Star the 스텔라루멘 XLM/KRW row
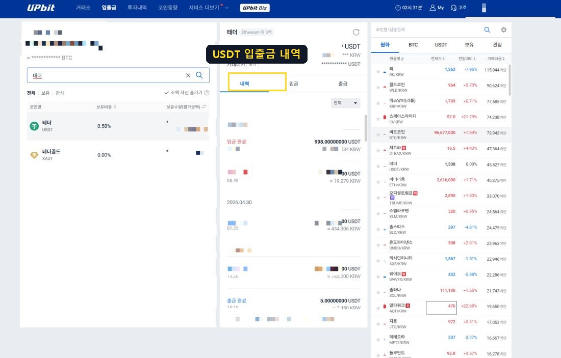Screen dimensions: 561x358 pyautogui.click(x=378, y=214)
